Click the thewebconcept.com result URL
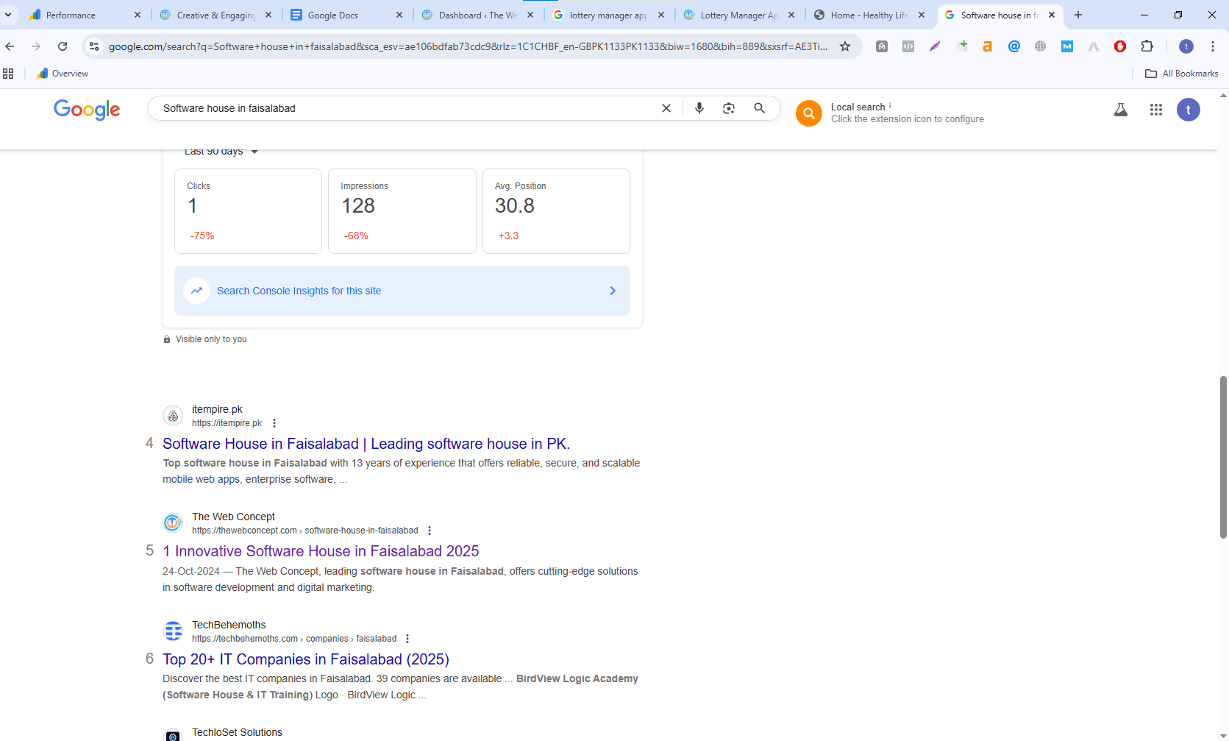The image size is (1229, 741). 305,531
